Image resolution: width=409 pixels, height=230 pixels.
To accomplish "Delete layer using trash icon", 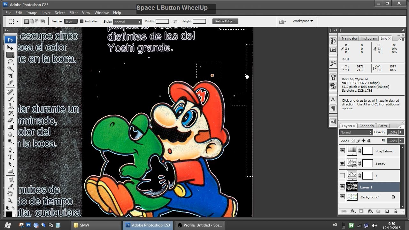I will pos(396,211).
